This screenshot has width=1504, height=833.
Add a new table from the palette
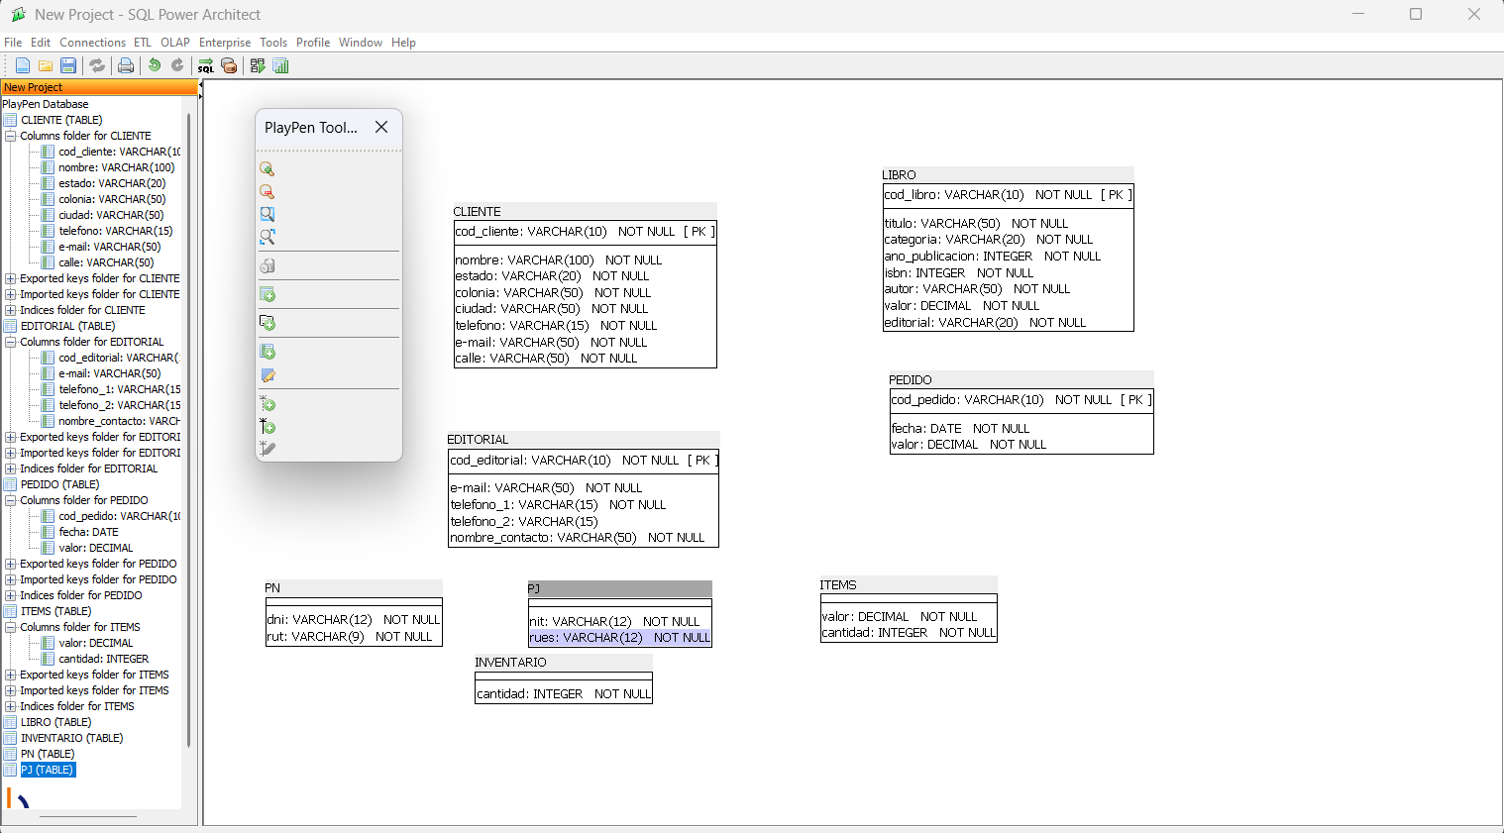(267, 294)
